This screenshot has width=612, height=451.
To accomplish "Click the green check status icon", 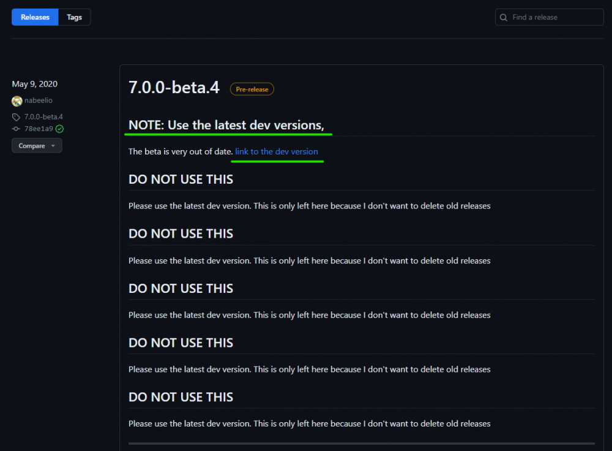I will pyautogui.click(x=59, y=129).
